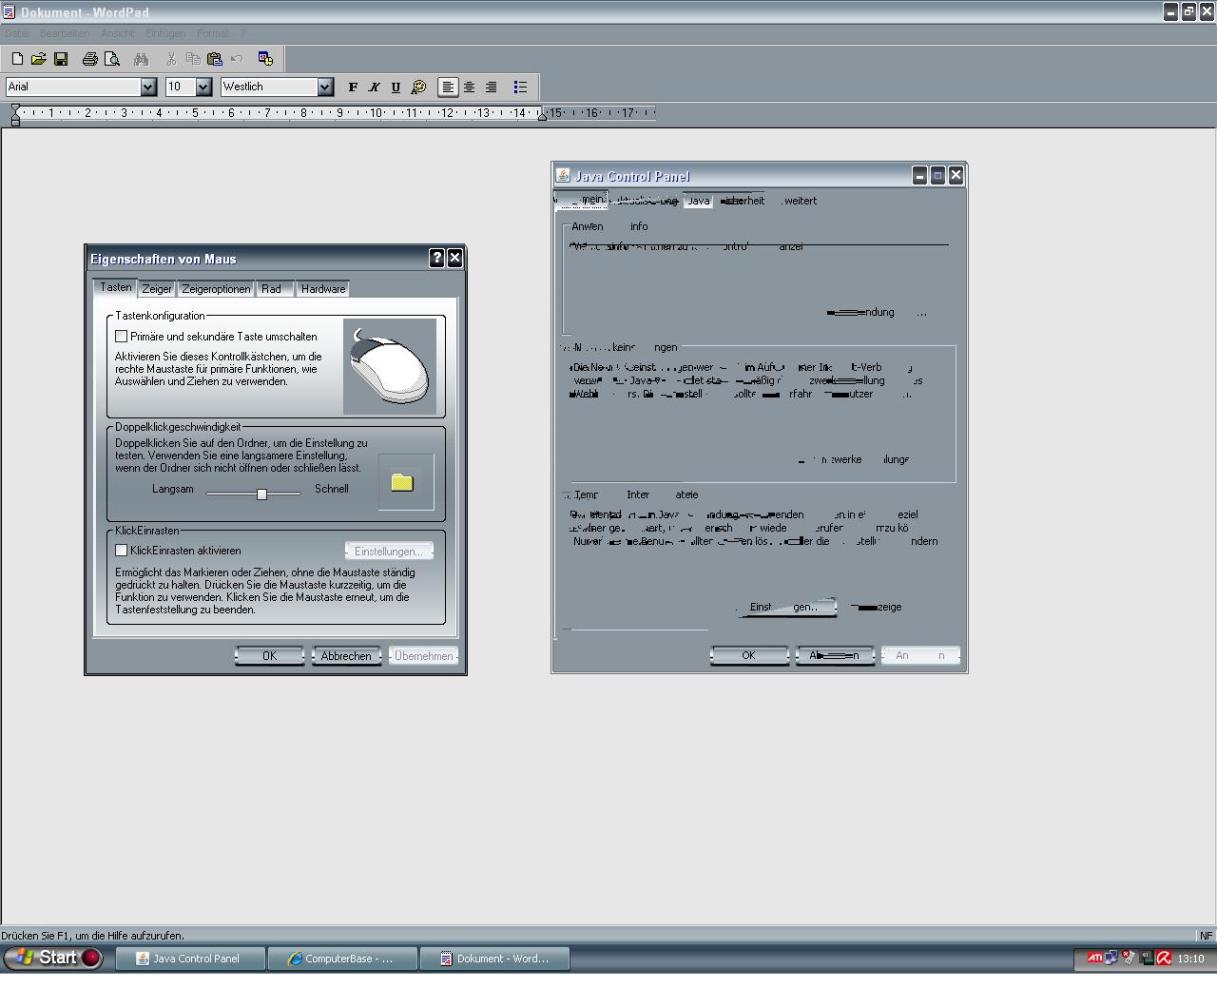Click the KlickEinrasten Einstellungen button

[x=389, y=552]
